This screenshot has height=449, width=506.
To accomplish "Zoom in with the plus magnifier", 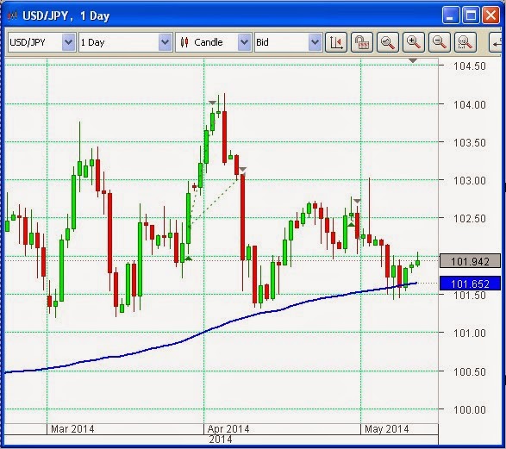I will (414, 42).
